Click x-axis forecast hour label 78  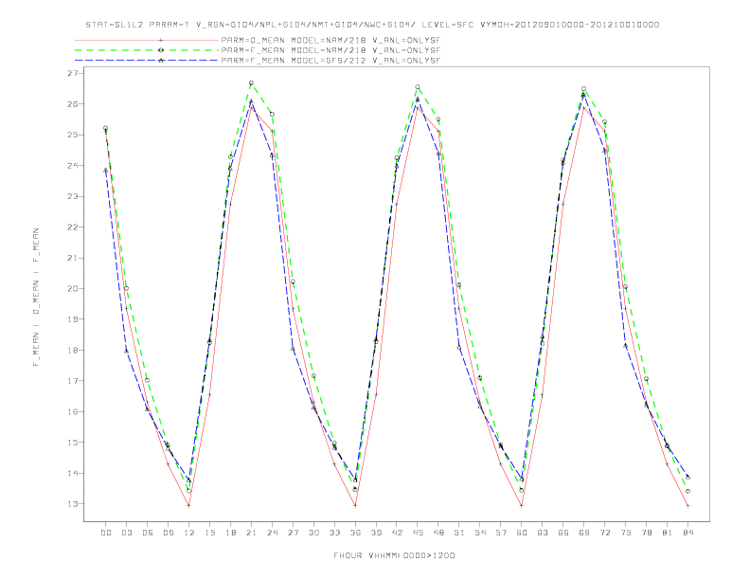[x=647, y=533]
